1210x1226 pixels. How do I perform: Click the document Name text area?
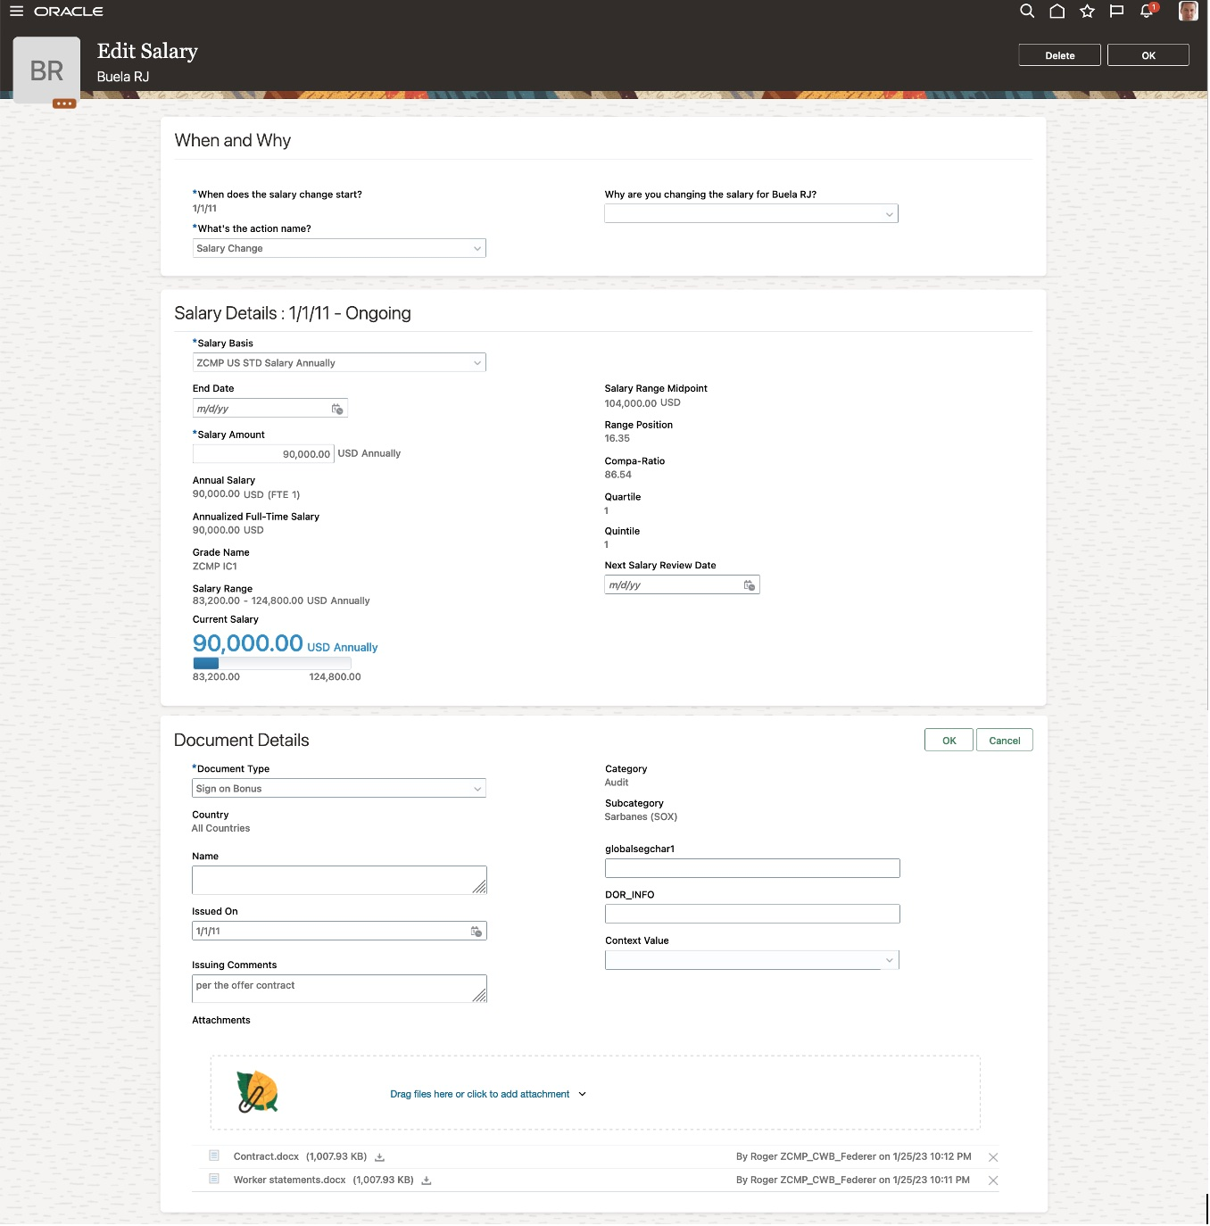coord(339,880)
